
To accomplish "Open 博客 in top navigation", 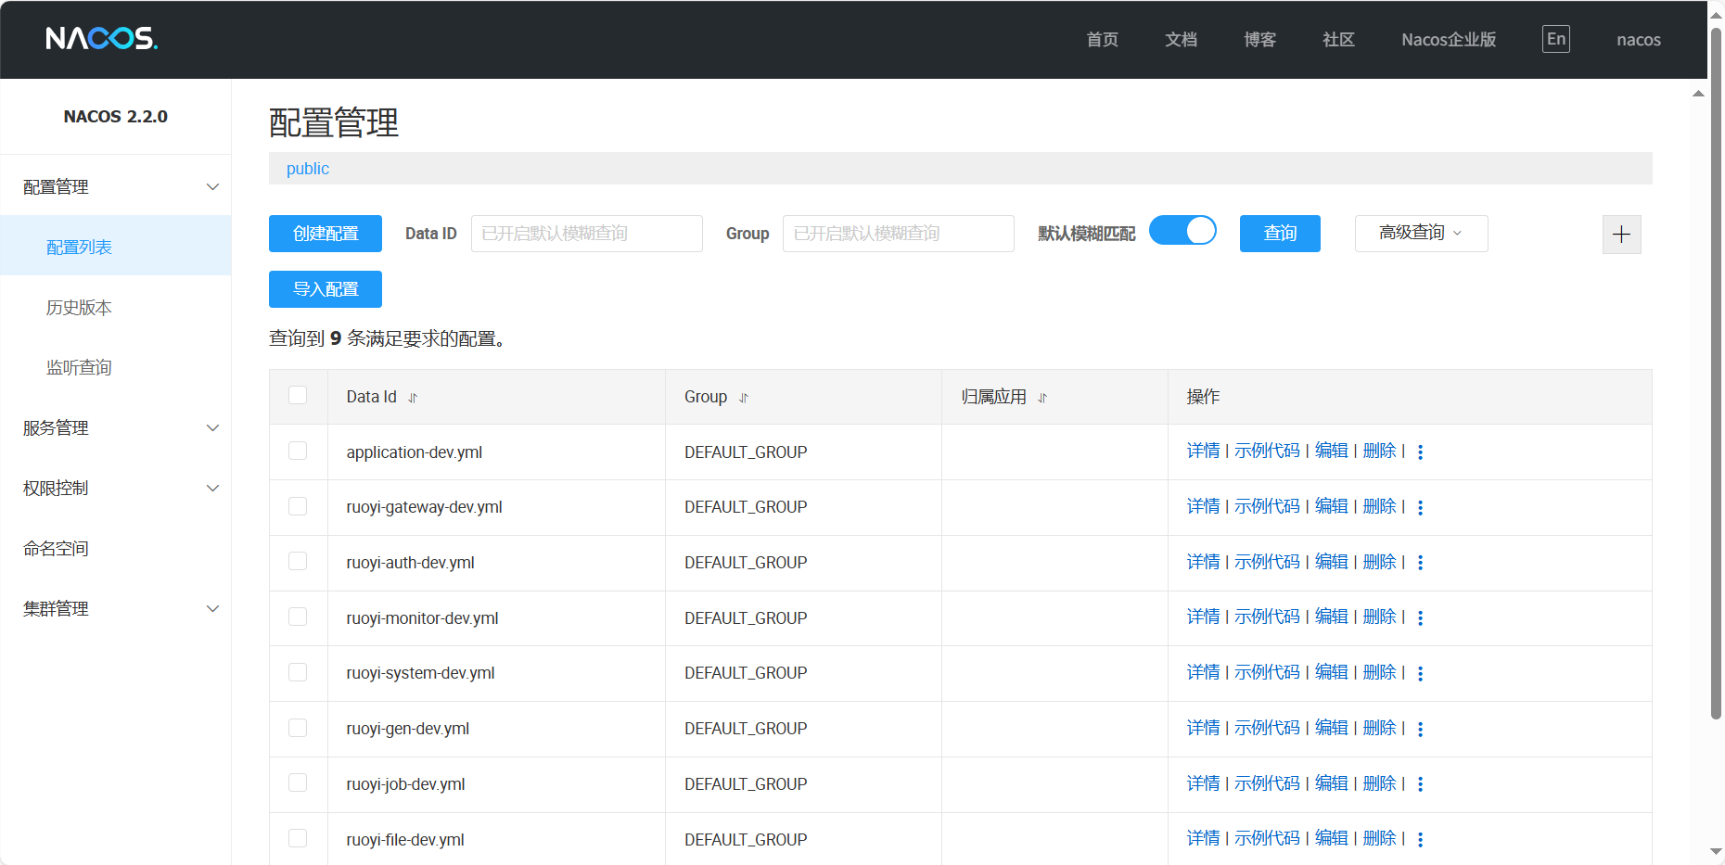I will pyautogui.click(x=1260, y=40).
